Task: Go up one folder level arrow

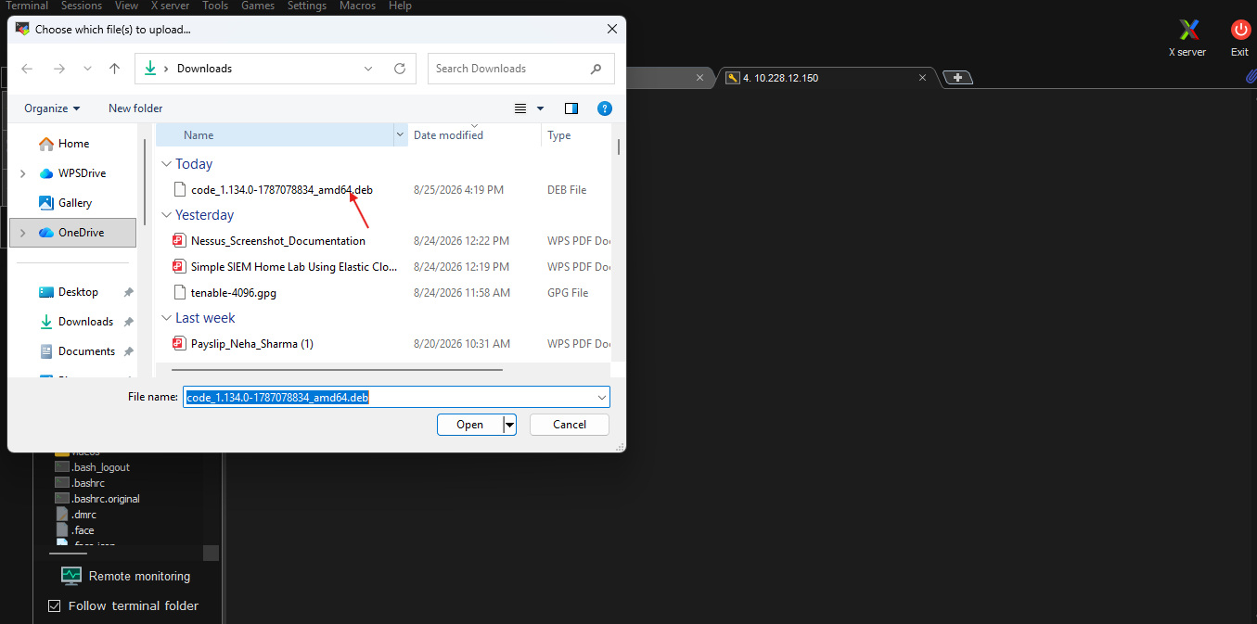Action: [x=115, y=69]
